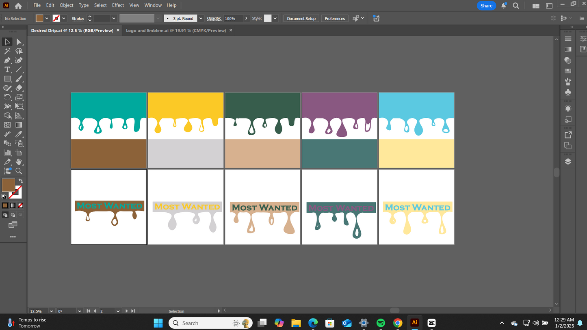Open the Effect menu

(x=118, y=5)
